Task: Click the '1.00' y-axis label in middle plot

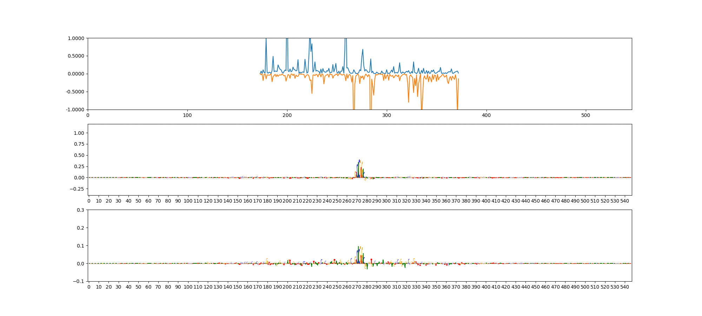Action: click(x=79, y=133)
